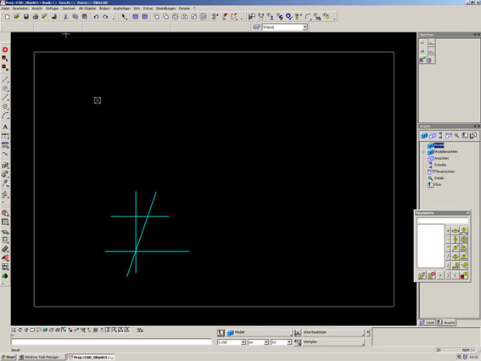Switch to the Layer tab at panel bottom
Image resolution: width=481 pixels, height=361 pixels.
pos(428,322)
